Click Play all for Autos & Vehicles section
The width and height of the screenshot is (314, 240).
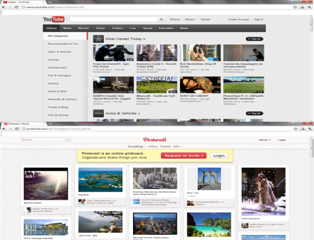254,114
